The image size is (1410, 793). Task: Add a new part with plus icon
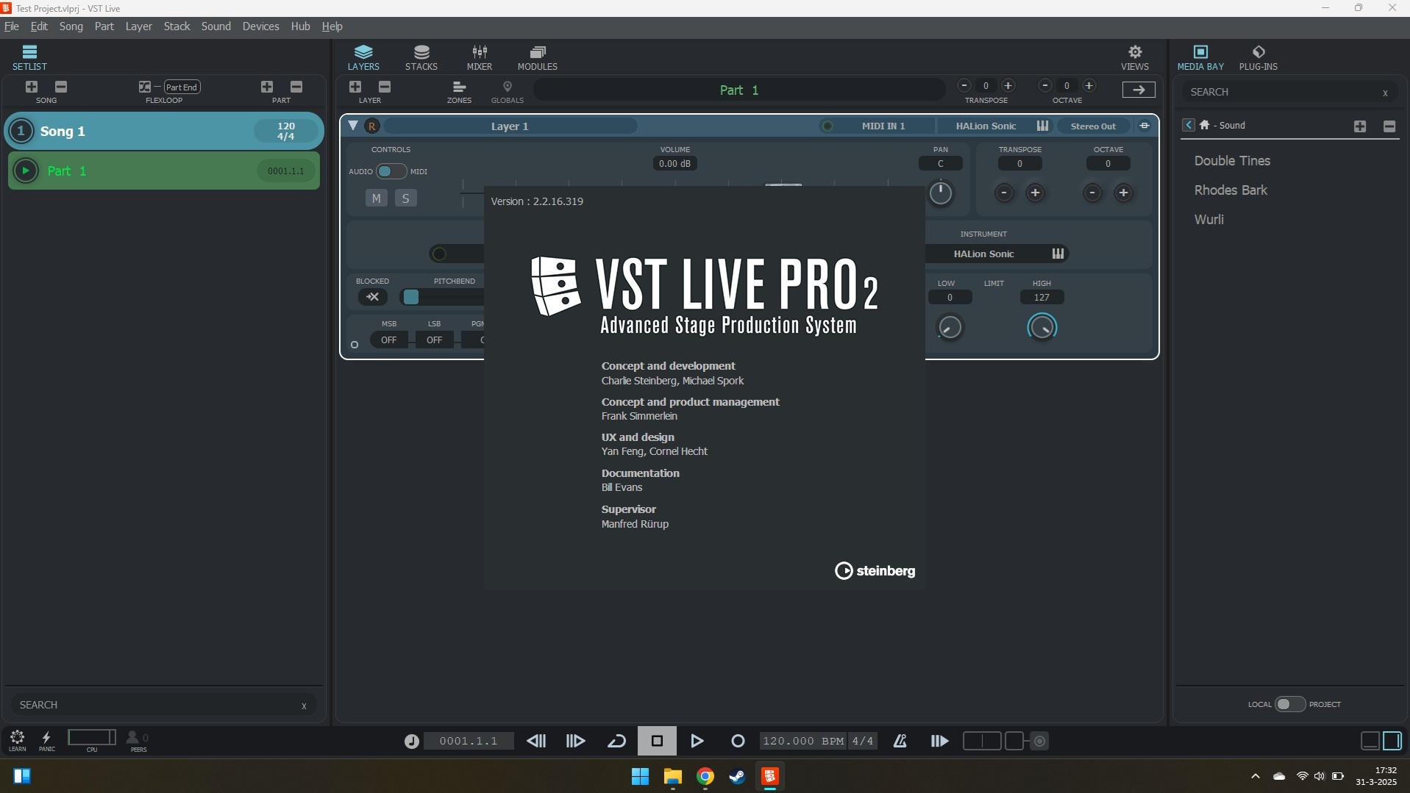point(267,87)
